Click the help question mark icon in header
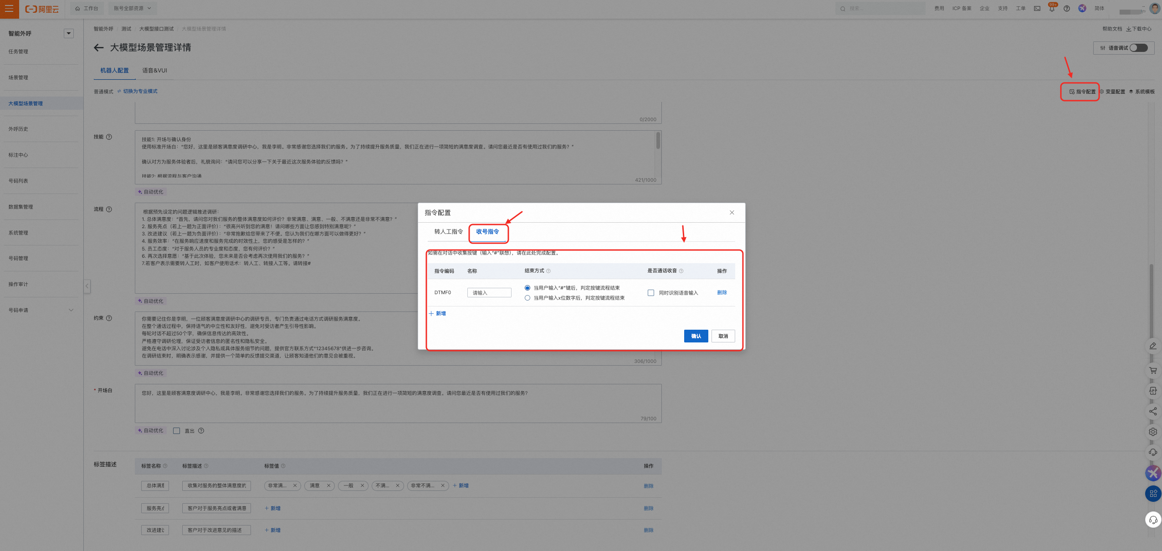The image size is (1162, 551). [1067, 9]
